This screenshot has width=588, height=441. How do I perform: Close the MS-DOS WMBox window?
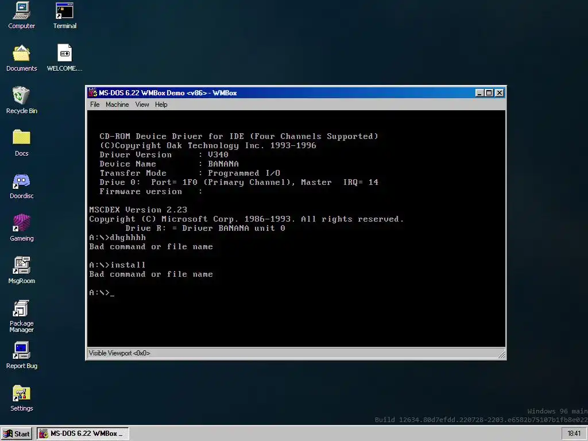pyautogui.click(x=500, y=92)
